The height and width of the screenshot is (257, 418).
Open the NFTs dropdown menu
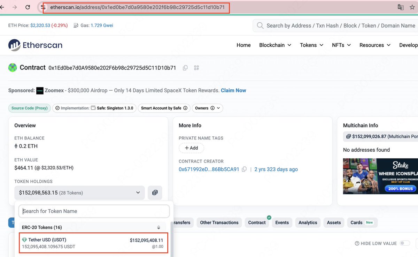coord(341,45)
